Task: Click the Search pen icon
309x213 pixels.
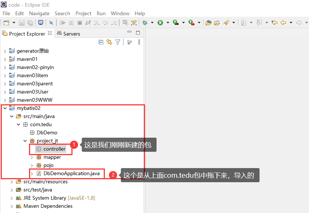Action: [226, 23]
